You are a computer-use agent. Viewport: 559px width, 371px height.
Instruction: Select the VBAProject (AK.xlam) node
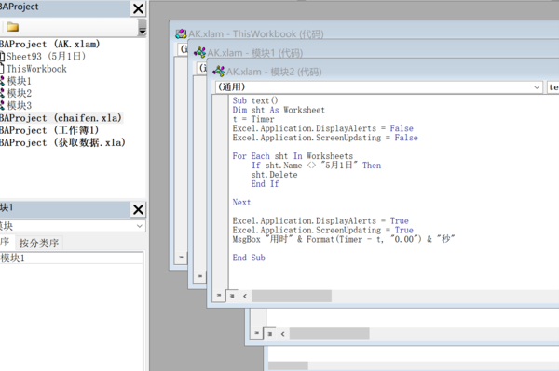pyautogui.click(x=50, y=44)
